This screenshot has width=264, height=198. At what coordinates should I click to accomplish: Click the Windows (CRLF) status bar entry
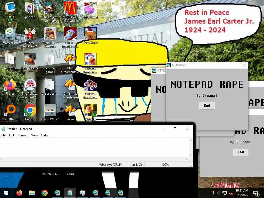[110, 165]
